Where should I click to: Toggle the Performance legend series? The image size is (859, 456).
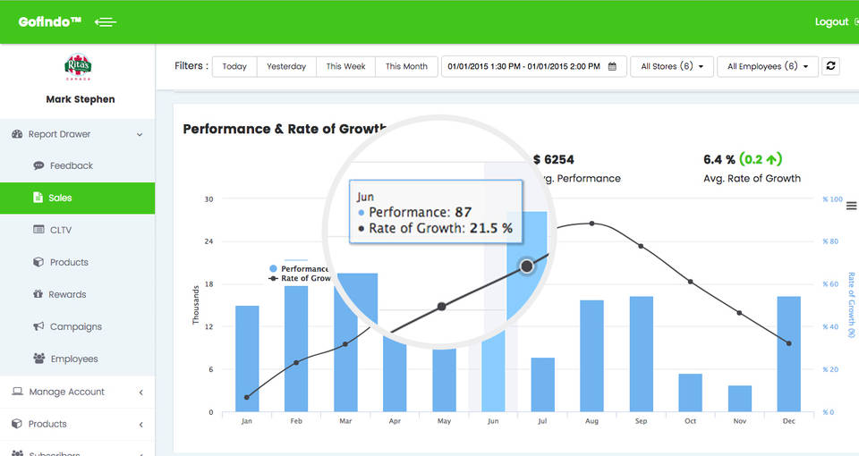pyautogui.click(x=299, y=268)
